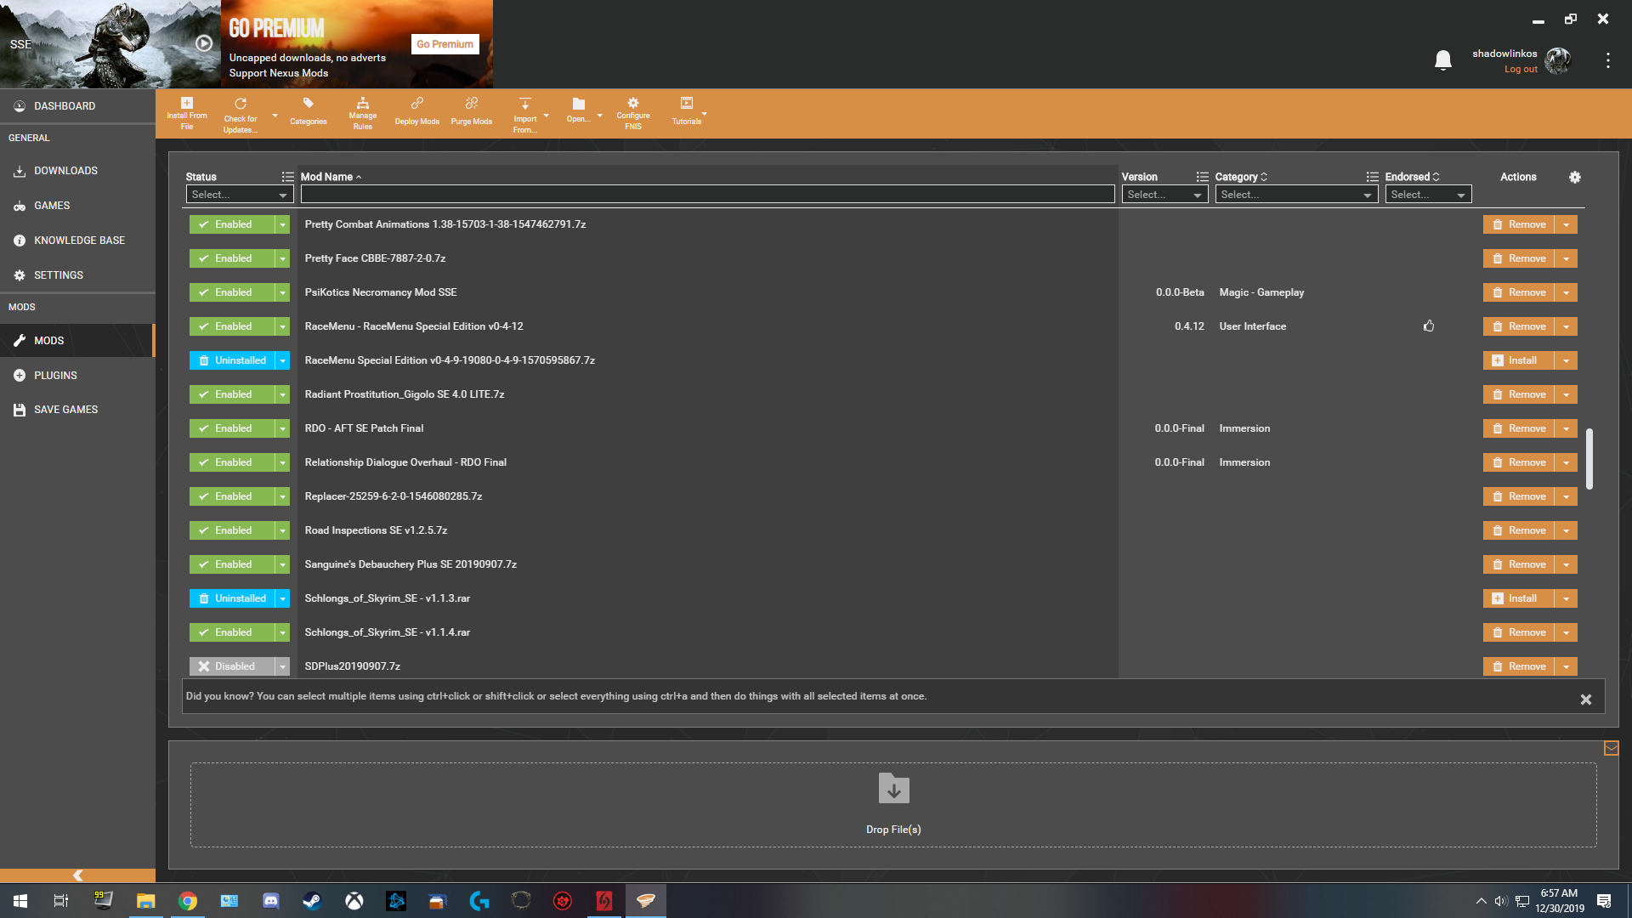Toggle Enabled status for Replacer-25259
The width and height of the screenshot is (1632, 918).
point(232,496)
